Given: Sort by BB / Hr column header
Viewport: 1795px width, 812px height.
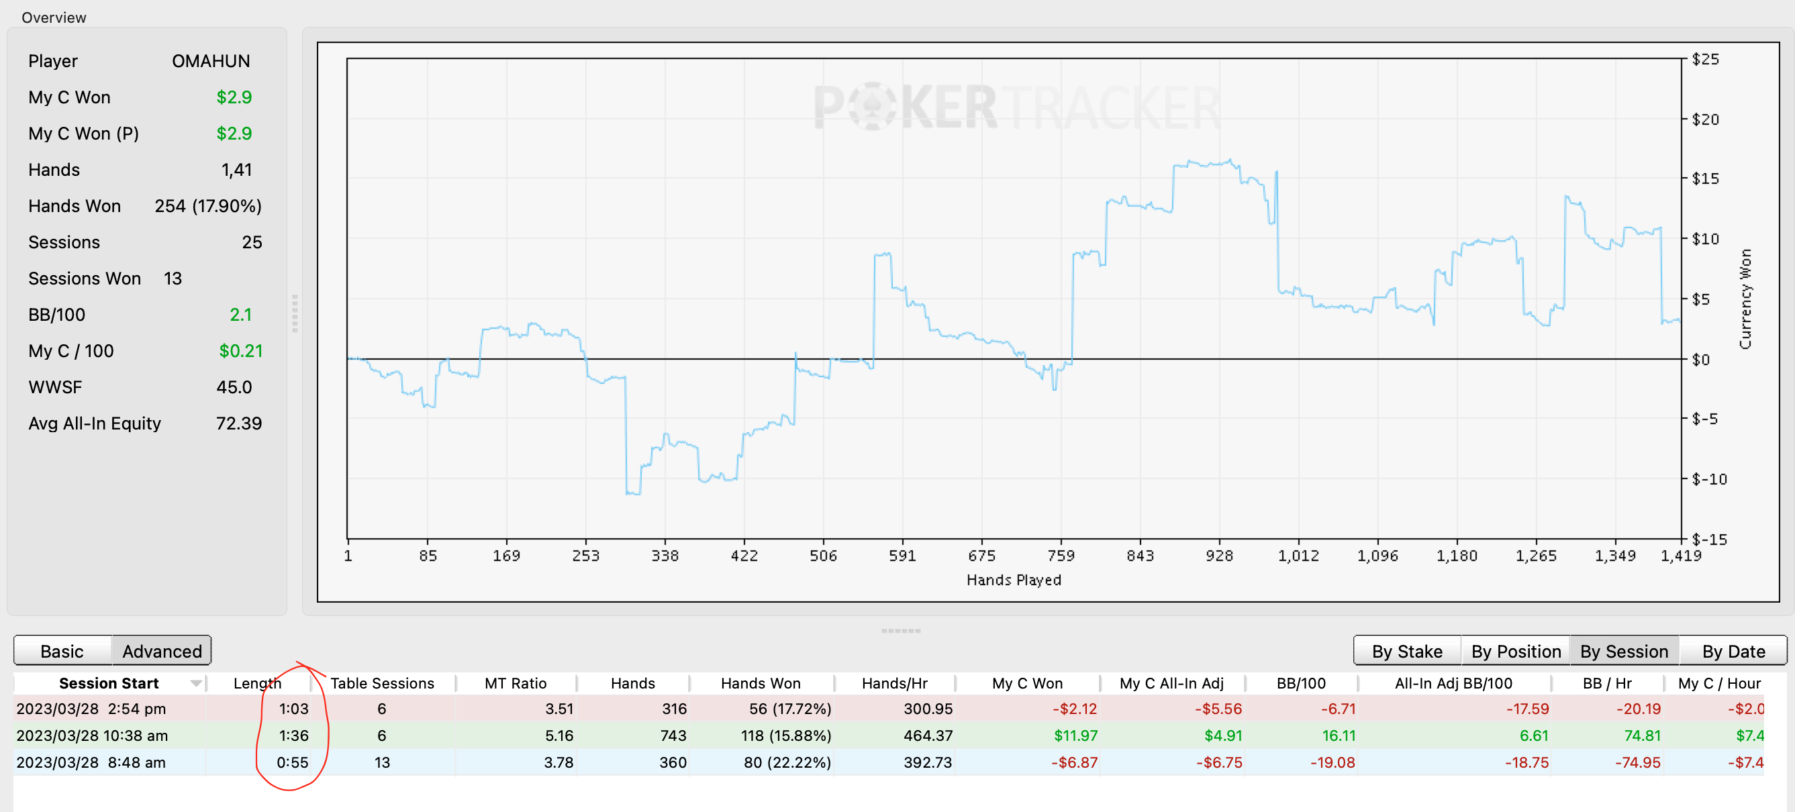Looking at the screenshot, I should click(1607, 682).
